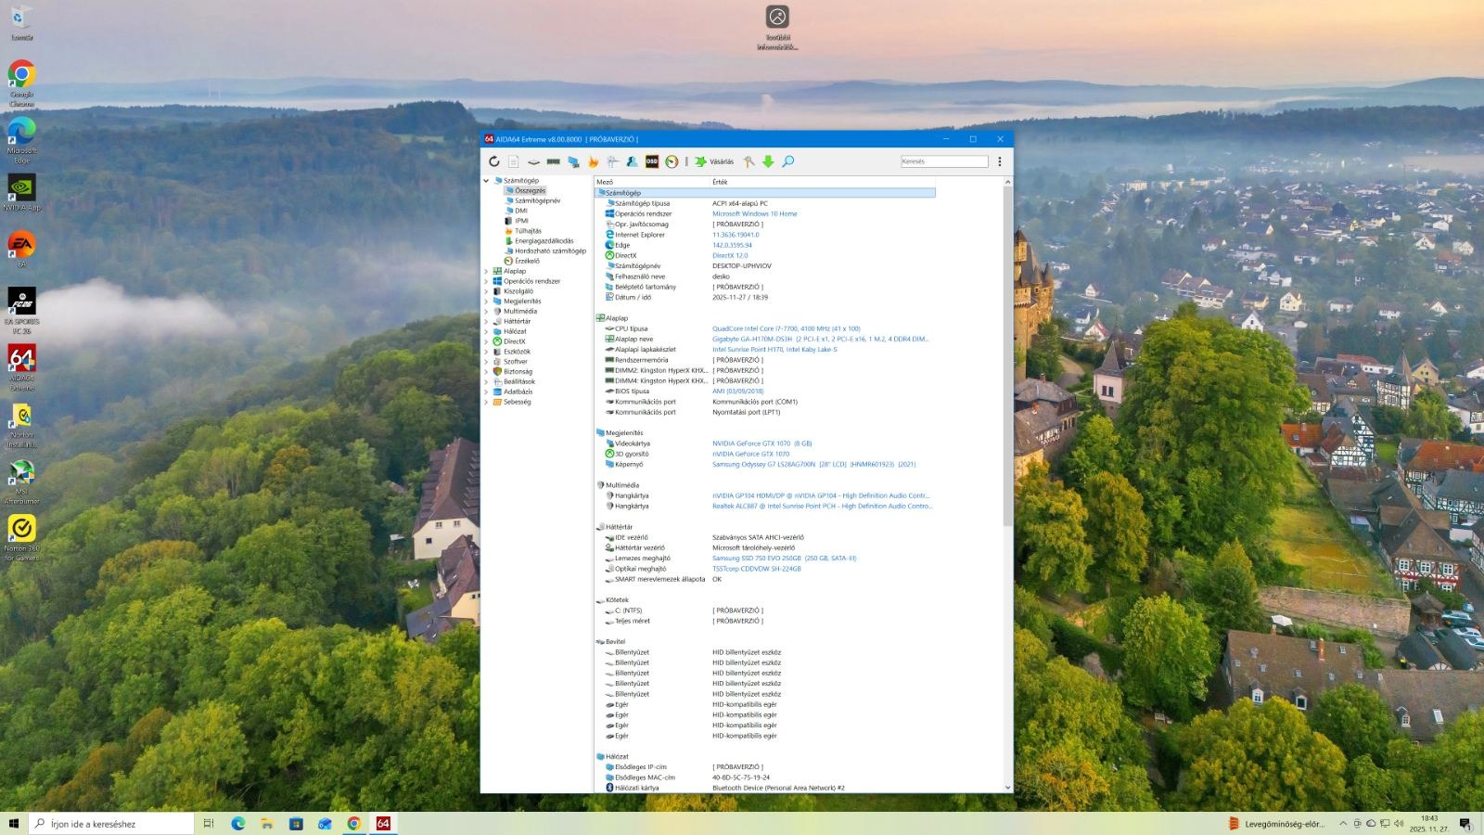Expand the Operációs rendszer tree node

tap(486, 281)
